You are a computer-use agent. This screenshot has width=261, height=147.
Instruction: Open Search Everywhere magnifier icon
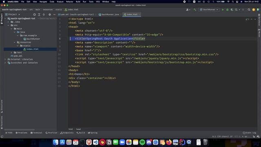249,10
